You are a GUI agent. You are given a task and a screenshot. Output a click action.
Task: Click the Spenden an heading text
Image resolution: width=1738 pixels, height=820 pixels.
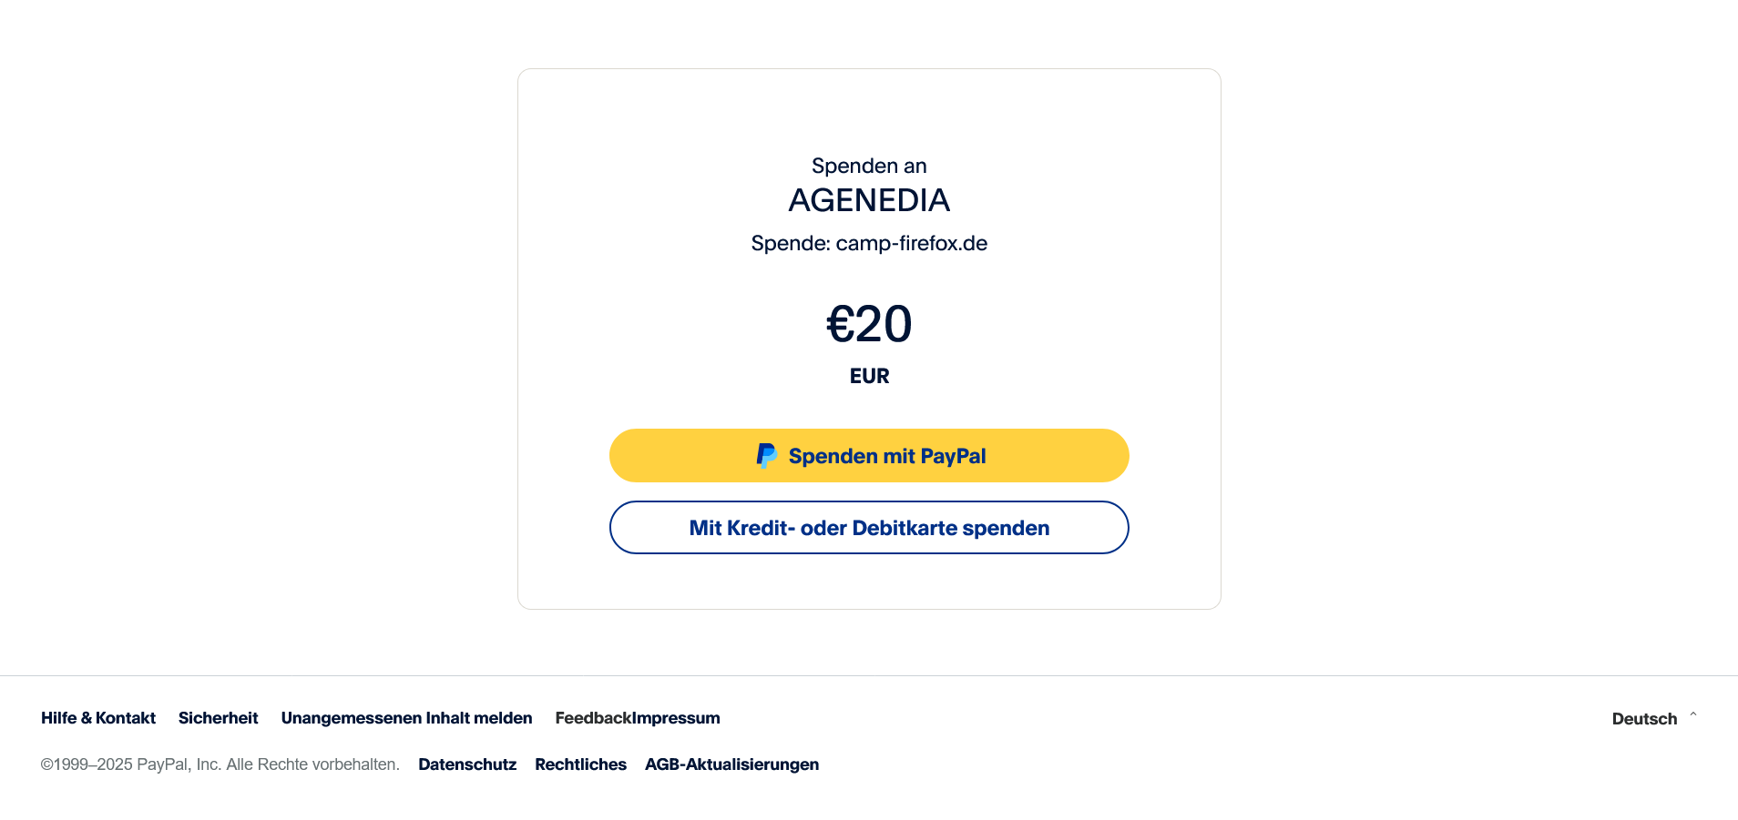tap(869, 166)
